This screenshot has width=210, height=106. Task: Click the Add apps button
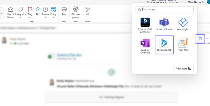pos(183,68)
